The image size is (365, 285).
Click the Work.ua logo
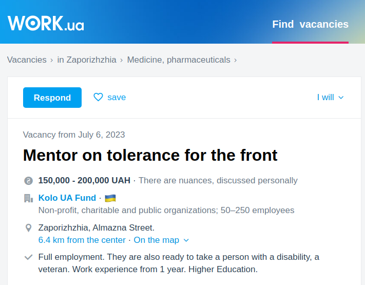coord(46,23)
